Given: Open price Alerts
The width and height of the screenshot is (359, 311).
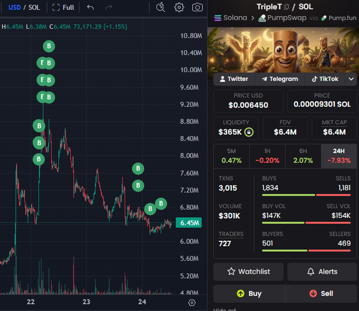Looking at the screenshot, I should pyautogui.click(x=322, y=271).
